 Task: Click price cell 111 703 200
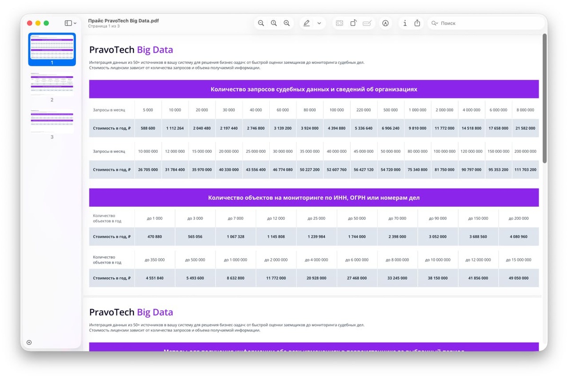tap(525, 169)
